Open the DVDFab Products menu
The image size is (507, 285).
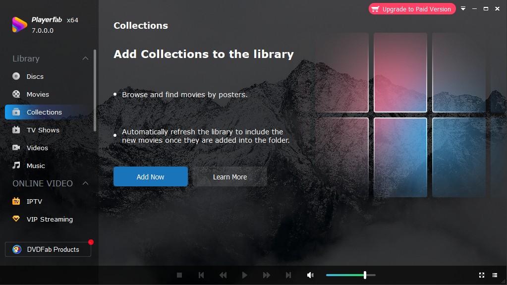tap(48, 249)
